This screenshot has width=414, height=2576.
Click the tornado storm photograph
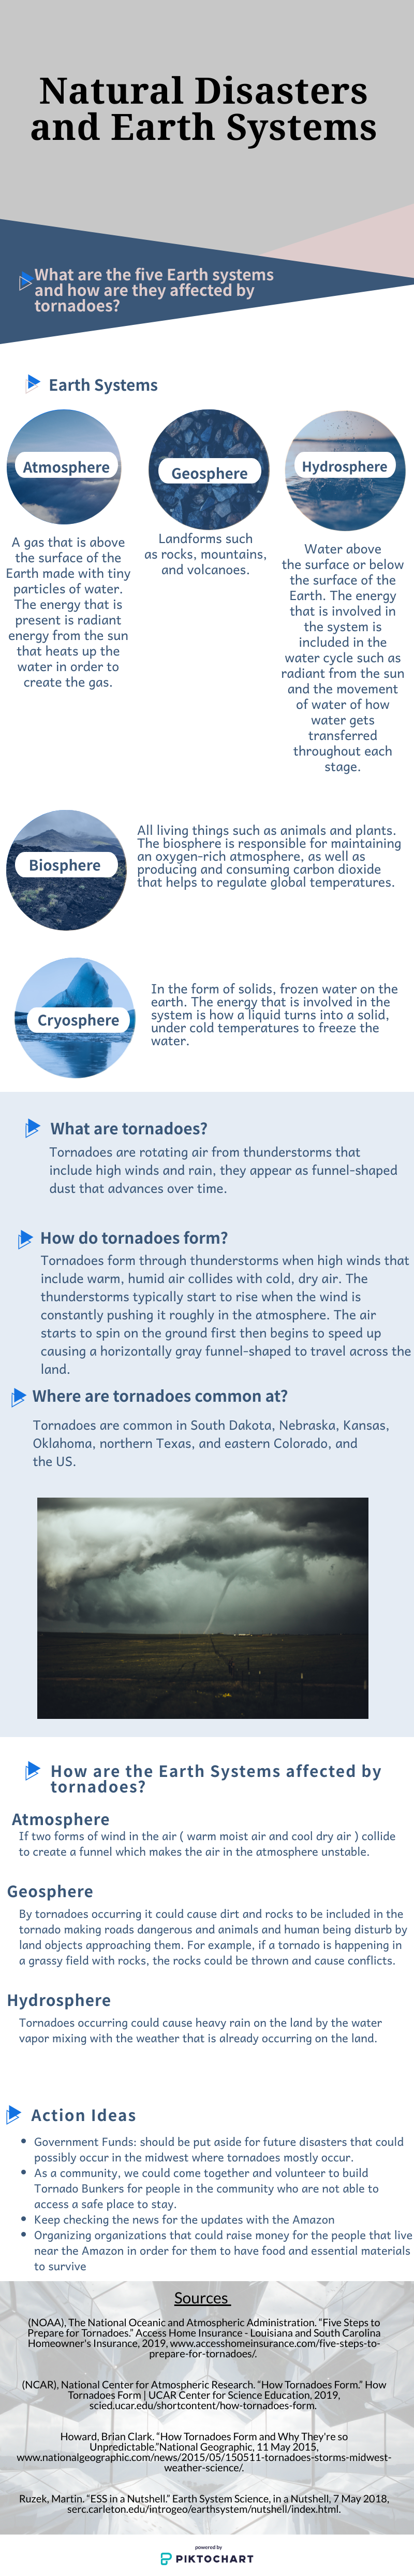click(x=202, y=1607)
